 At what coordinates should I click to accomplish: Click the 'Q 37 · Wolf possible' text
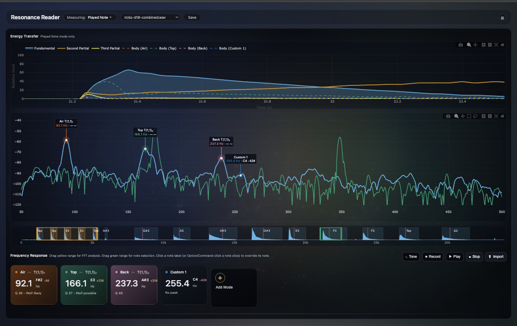tap(81, 293)
